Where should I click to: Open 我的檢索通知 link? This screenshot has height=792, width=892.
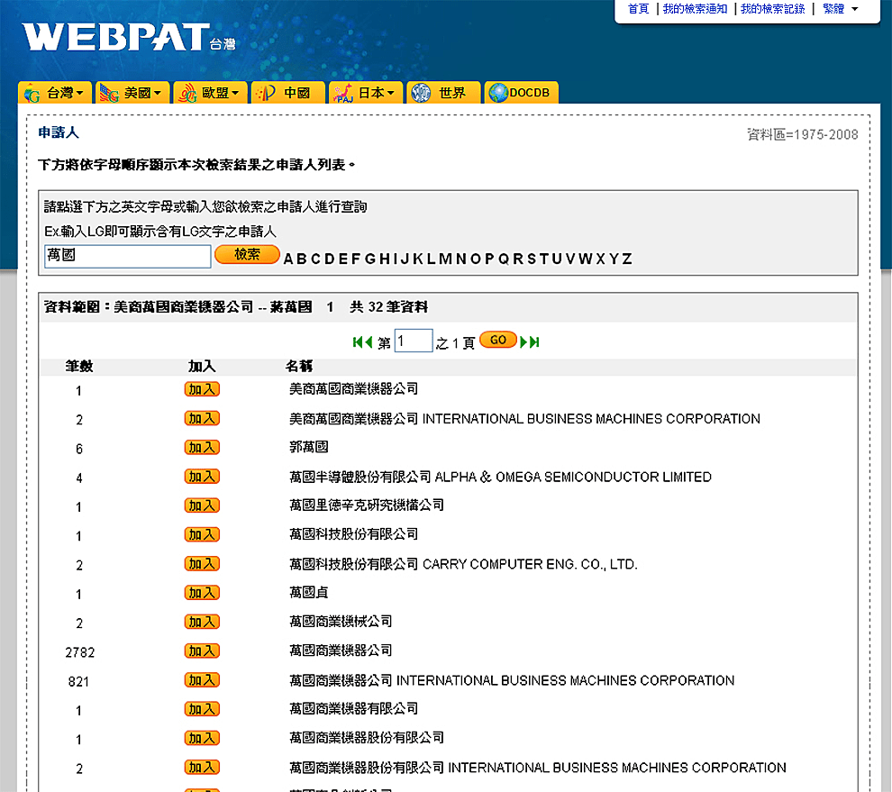695,8
